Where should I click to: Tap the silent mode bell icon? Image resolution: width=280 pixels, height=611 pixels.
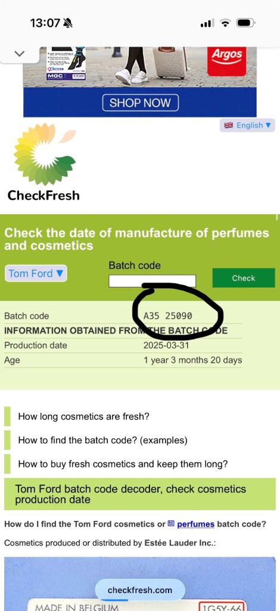point(67,23)
